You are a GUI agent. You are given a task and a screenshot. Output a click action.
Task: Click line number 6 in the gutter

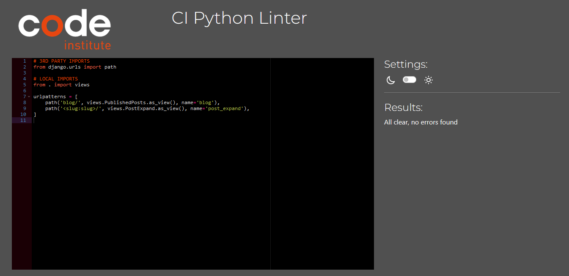[25, 91]
